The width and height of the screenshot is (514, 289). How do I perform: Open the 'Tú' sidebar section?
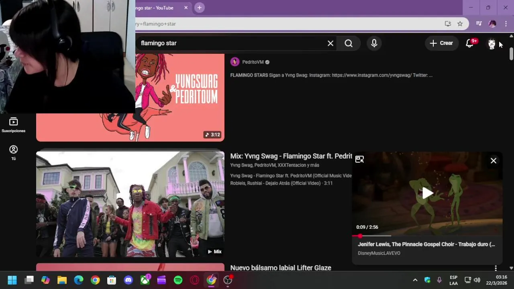[13, 153]
